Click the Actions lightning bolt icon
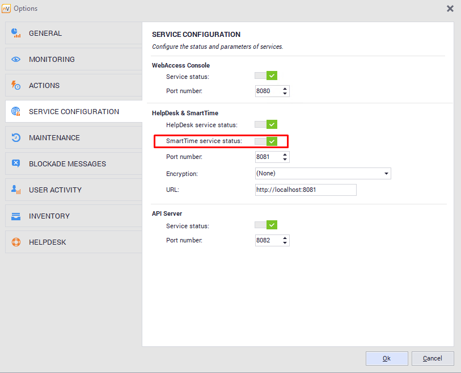This screenshot has width=461, height=373. point(16,86)
